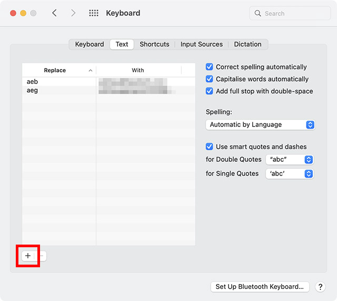The height and width of the screenshot is (301, 337).
Task: Toggle Add full stop with double-space
Action: 210,91
